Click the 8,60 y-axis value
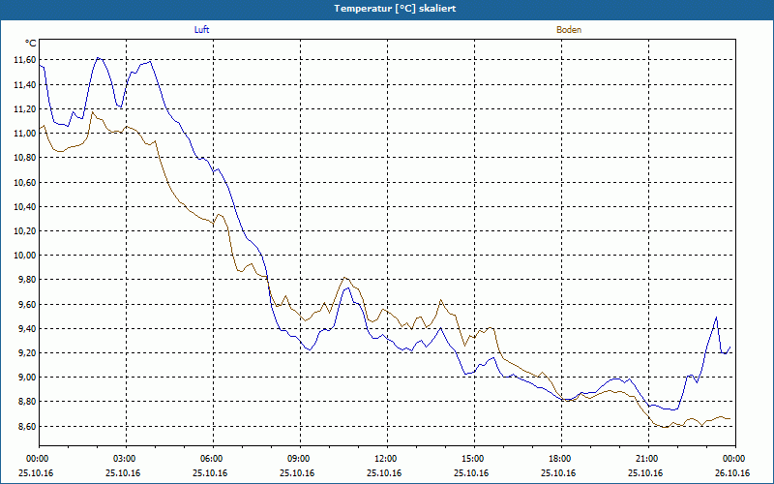 coord(28,426)
